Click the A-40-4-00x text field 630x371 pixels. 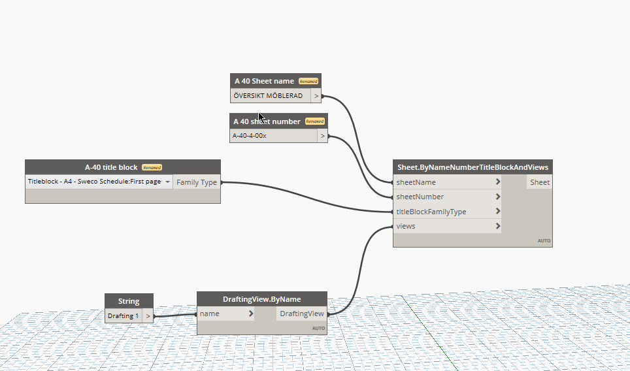tap(274, 136)
